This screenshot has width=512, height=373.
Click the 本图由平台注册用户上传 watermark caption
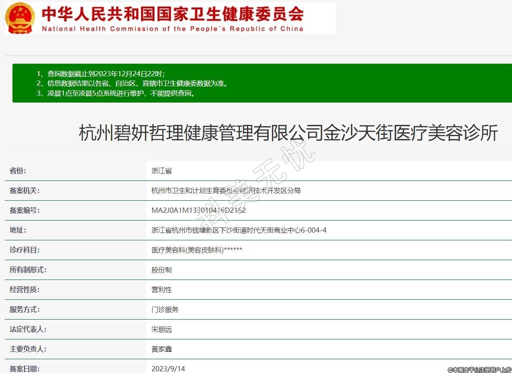tap(479, 370)
